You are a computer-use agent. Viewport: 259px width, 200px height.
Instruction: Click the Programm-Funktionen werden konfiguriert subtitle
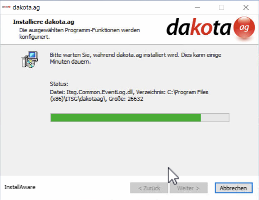[x=80, y=33]
